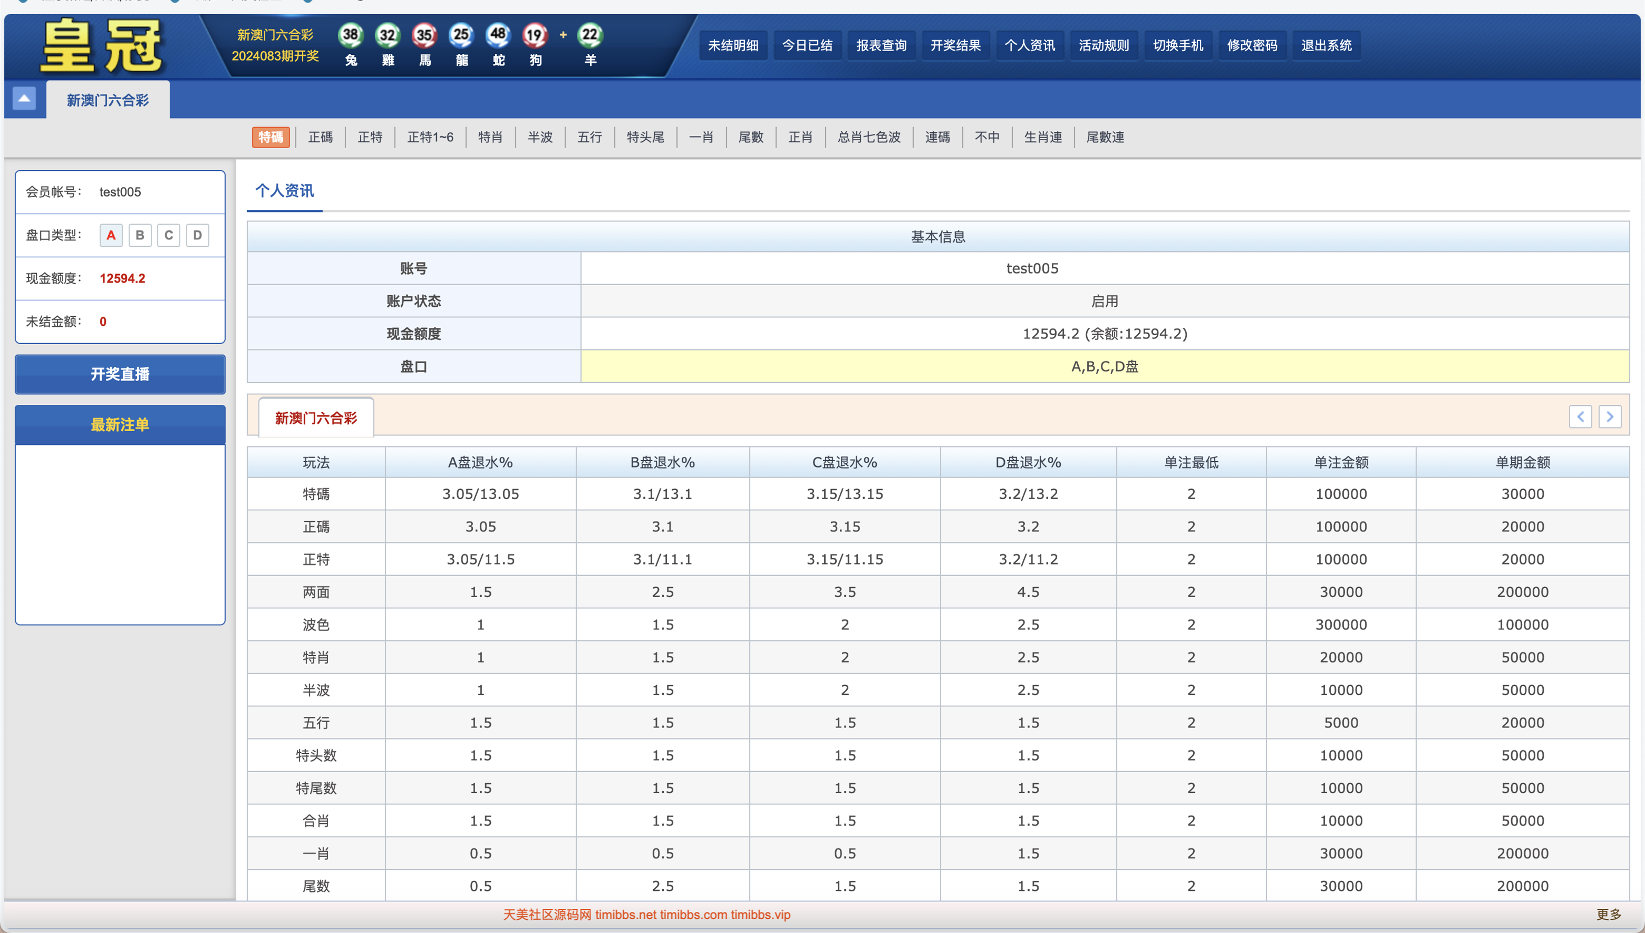Open the 特肖 bet type tab

(x=490, y=137)
